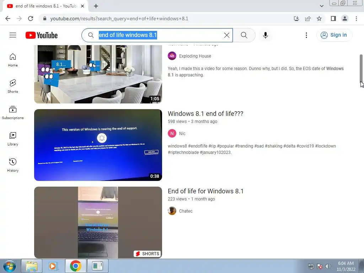Image resolution: width=364 pixels, height=273 pixels.
Task: Open 'Windows 8.1 end of life???' title
Action: coord(205,113)
